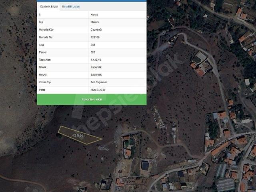The image size is (256, 192).
Task: Click the Zemin Tip label
Action: point(45,82)
